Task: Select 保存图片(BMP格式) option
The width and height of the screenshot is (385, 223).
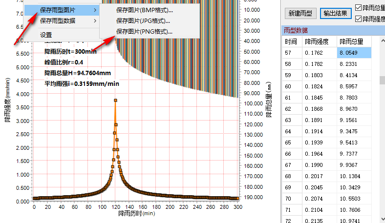Action: pos(145,10)
